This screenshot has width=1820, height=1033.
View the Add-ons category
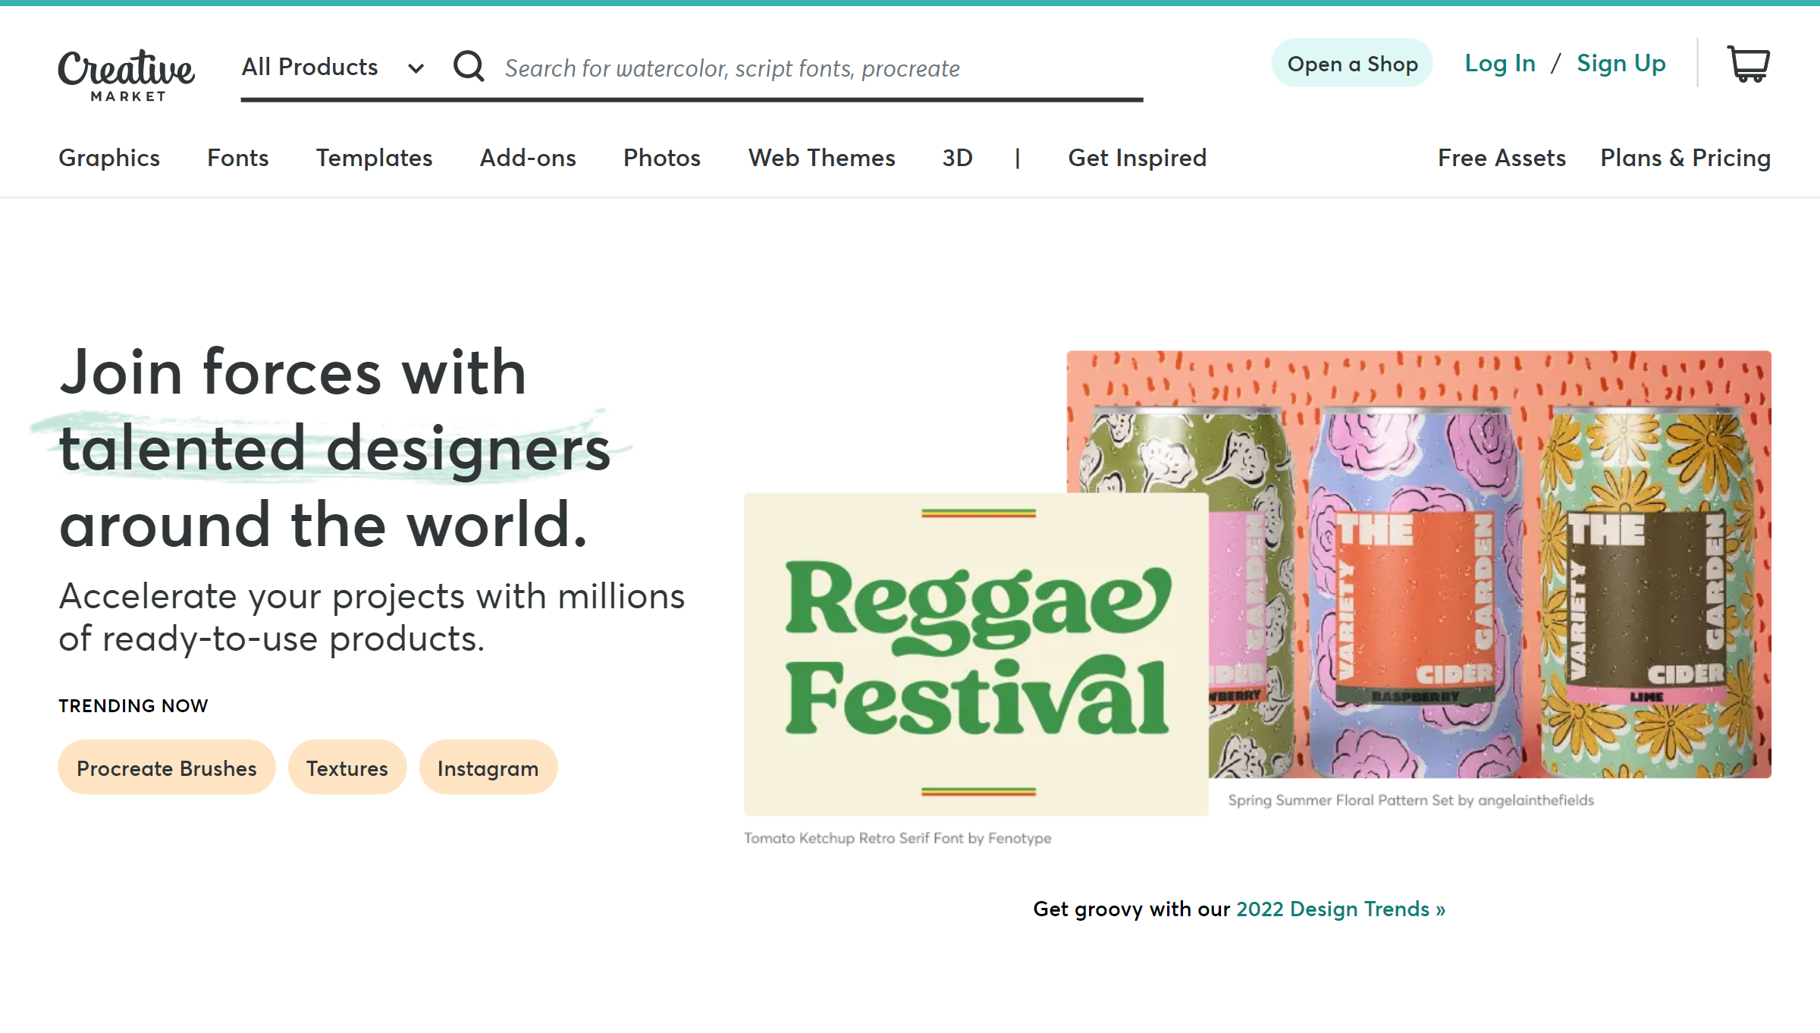click(x=528, y=159)
